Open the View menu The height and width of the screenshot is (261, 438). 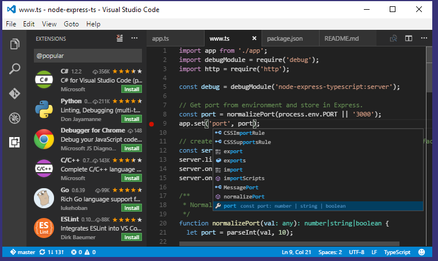pyautogui.click(x=49, y=24)
